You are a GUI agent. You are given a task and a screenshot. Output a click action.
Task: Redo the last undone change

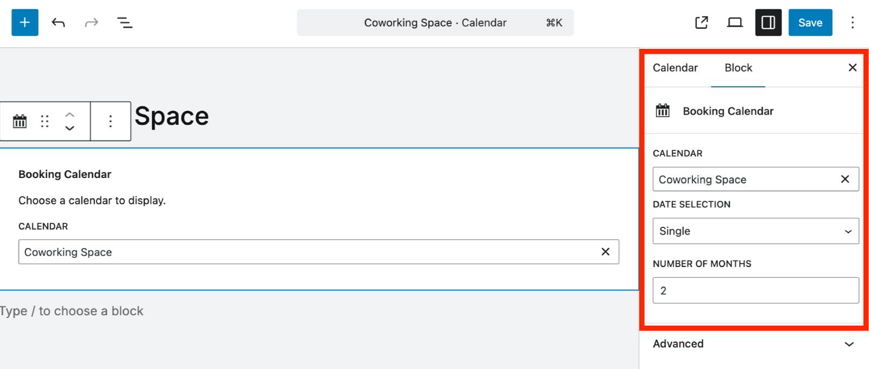point(91,22)
